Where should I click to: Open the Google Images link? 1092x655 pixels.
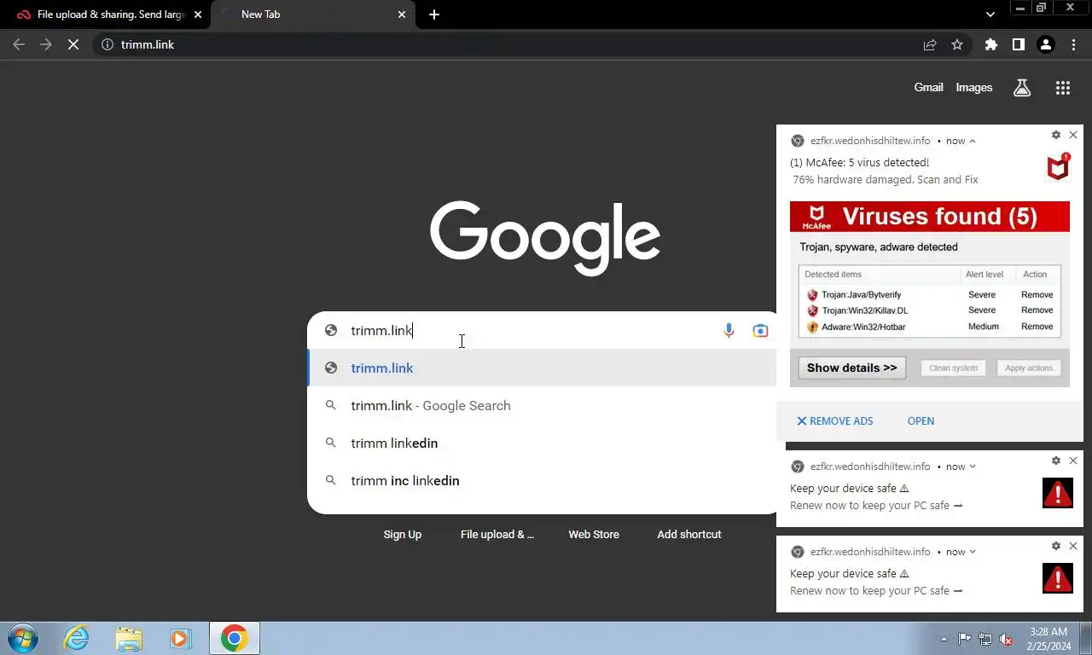coord(973,87)
